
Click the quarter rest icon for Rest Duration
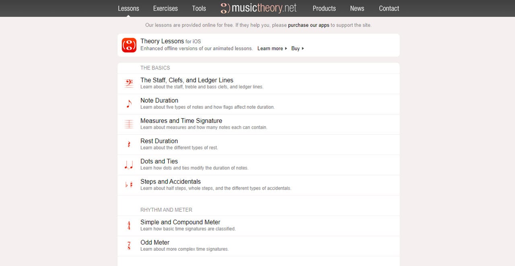point(129,145)
